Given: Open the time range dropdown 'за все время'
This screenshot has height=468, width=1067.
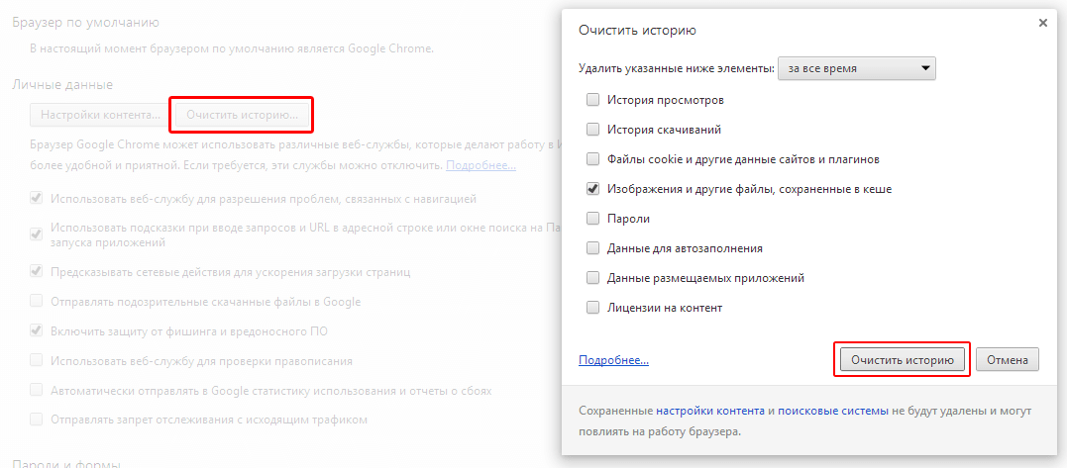Looking at the screenshot, I should tap(857, 68).
